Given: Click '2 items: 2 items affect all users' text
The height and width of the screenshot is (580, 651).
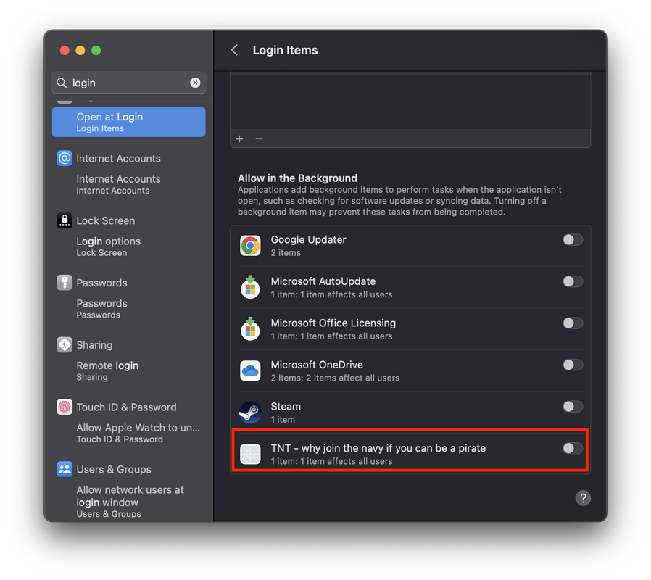Looking at the screenshot, I should click(x=335, y=378).
